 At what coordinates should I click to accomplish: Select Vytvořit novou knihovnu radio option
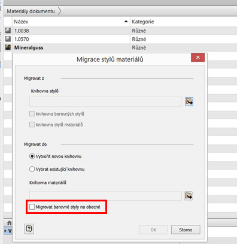32,156
